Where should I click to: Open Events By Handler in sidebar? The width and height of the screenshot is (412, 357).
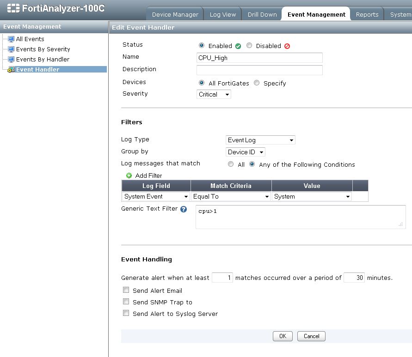click(x=43, y=60)
